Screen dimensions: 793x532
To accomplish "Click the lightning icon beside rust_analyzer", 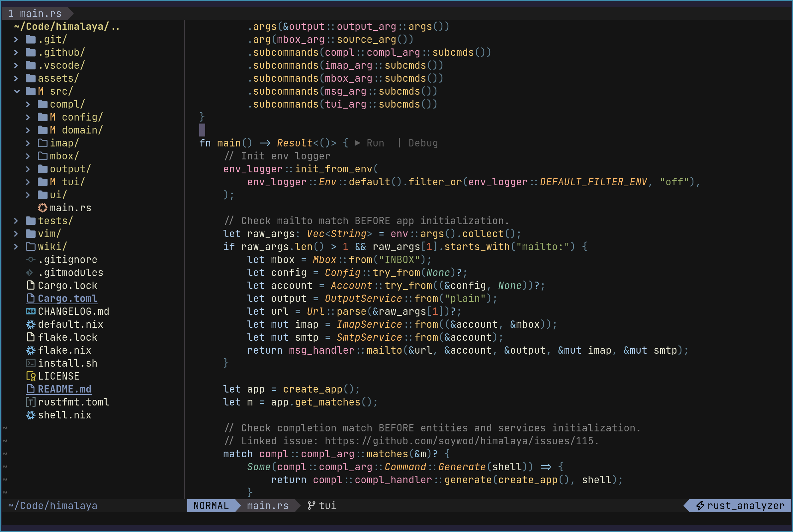I will (700, 505).
